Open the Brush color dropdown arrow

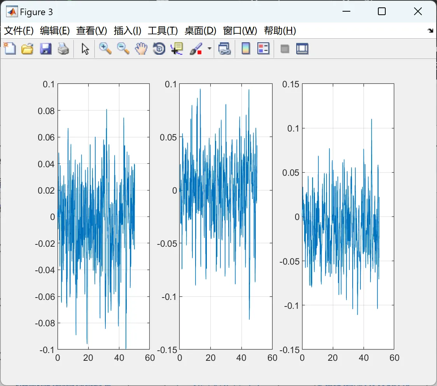point(209,48)
